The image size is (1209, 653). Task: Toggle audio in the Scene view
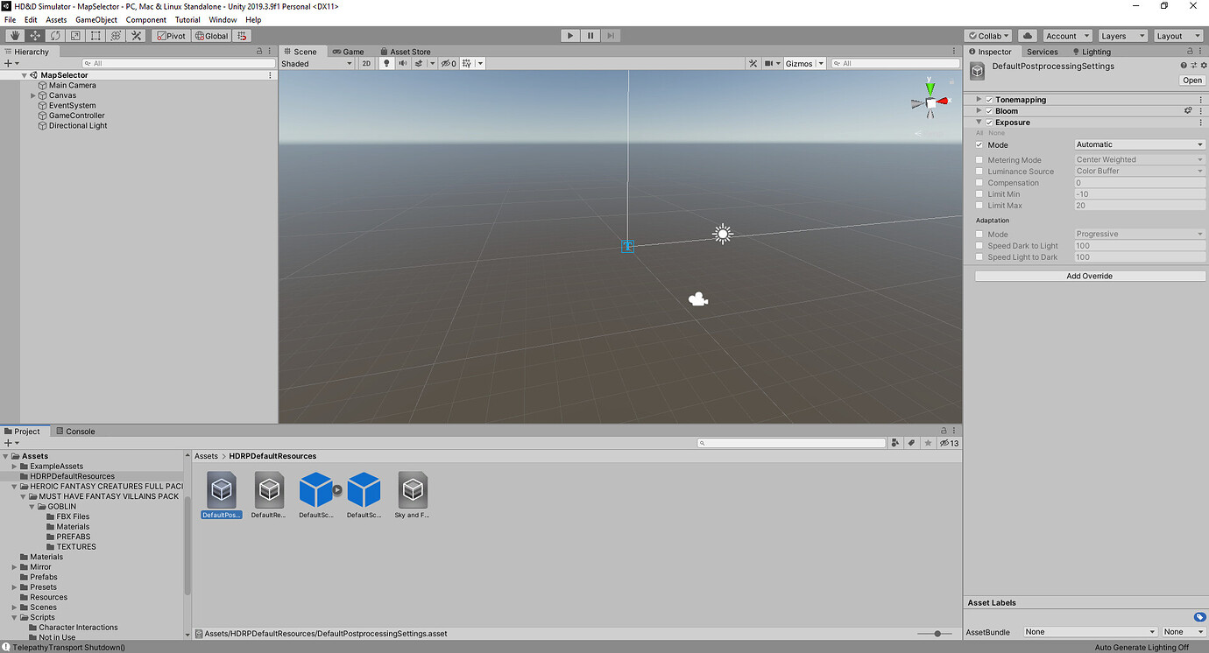[402, 63]
